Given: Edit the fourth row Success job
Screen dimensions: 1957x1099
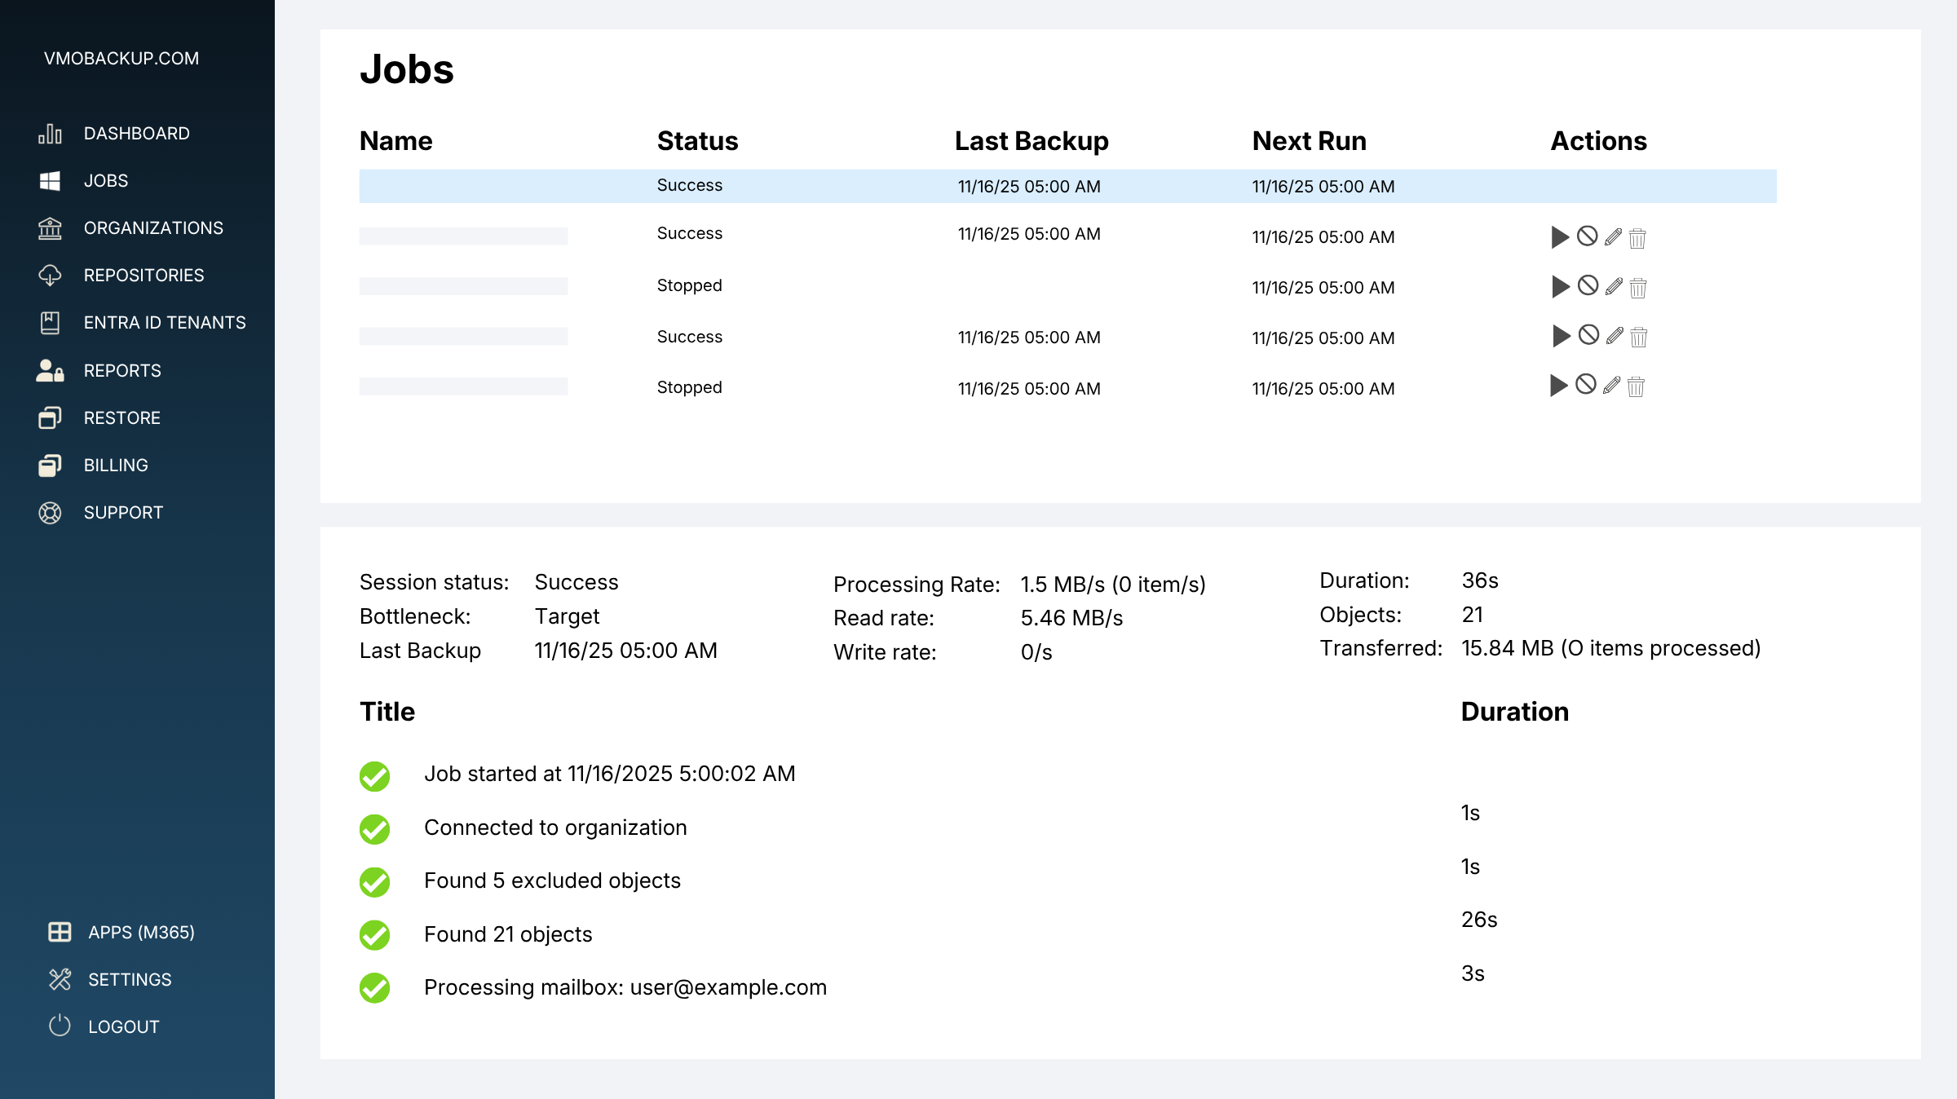Looking at the screenshot, I should pyautogui.click(x=1615, y=336).
